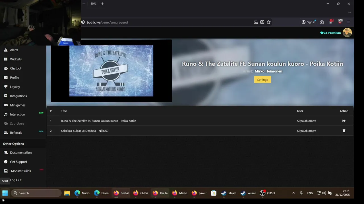364x204 pixels.
Task: Click the install/download icon in address bar
Action: [262, 22]
